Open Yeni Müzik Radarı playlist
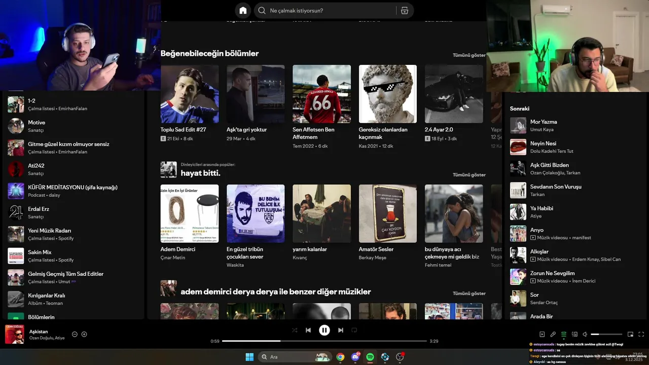Image resolution: width=649 pixels, height=365 pixels. 74,234
